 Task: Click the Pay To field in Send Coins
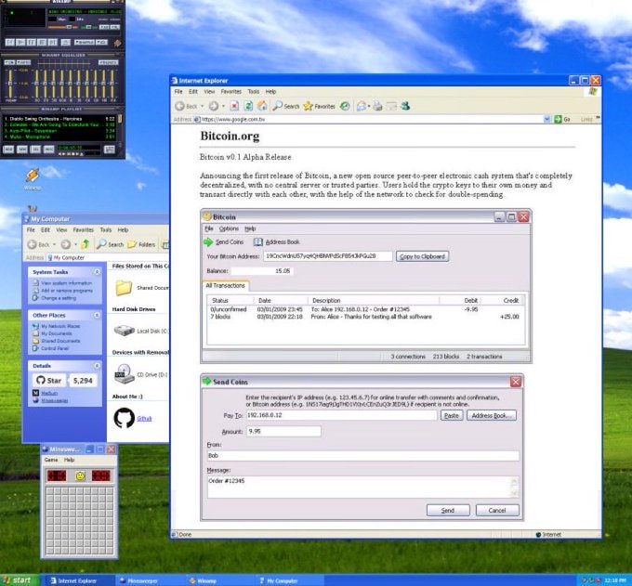341,415
